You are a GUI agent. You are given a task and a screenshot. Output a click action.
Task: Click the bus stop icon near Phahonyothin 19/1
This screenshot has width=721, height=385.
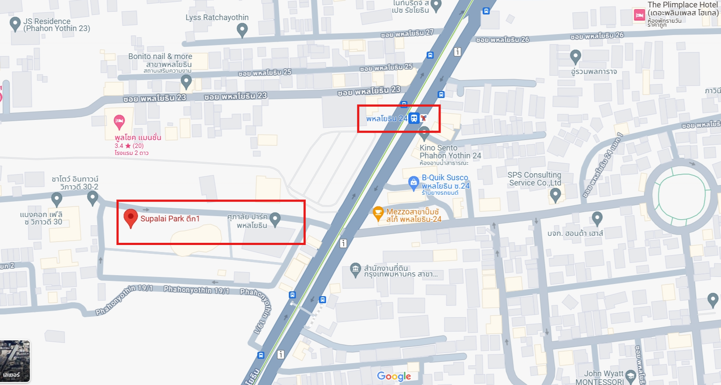(292, 295)
